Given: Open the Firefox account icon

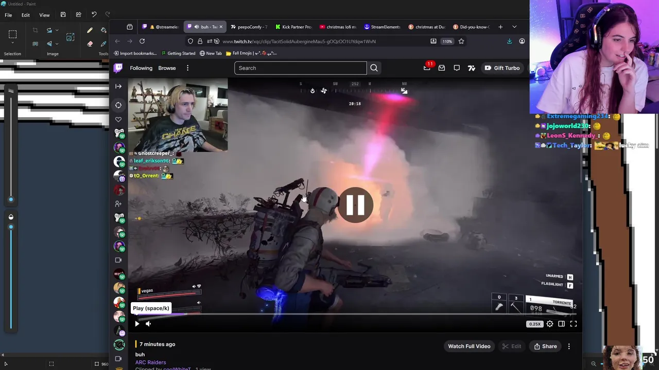Looking at the screenshot, I should point(522,41).
